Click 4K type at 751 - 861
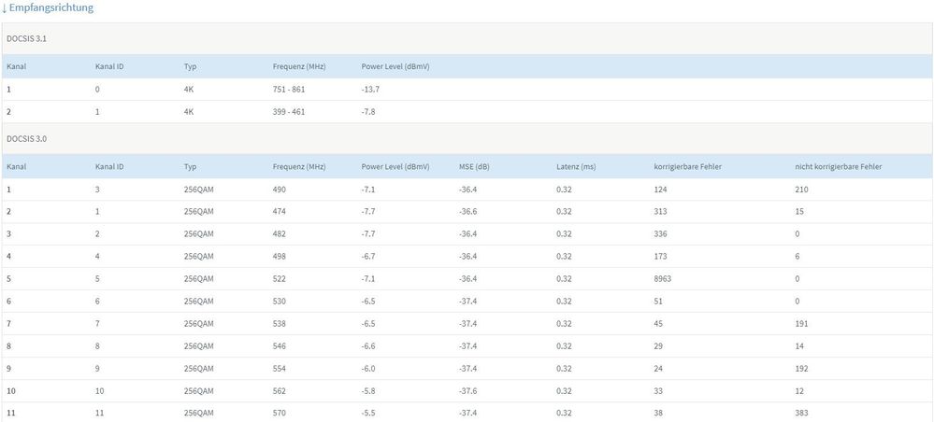934x422 pixels. point(189,90)
